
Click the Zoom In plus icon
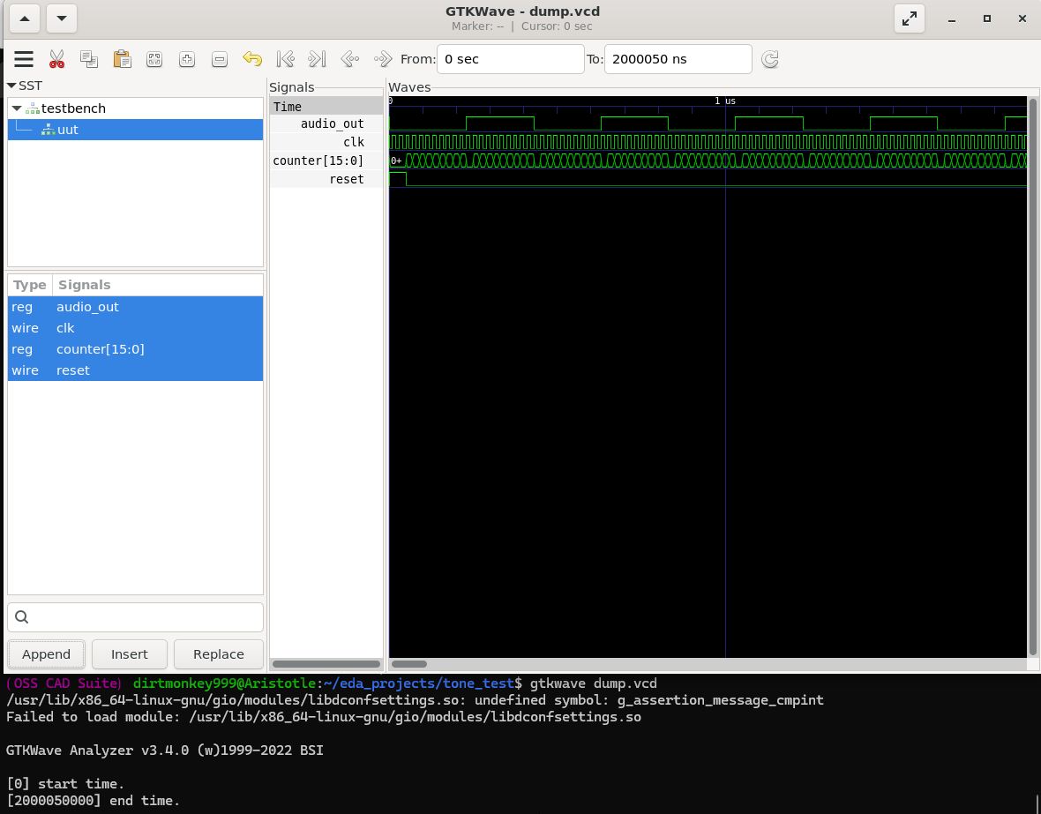[187, 59]
